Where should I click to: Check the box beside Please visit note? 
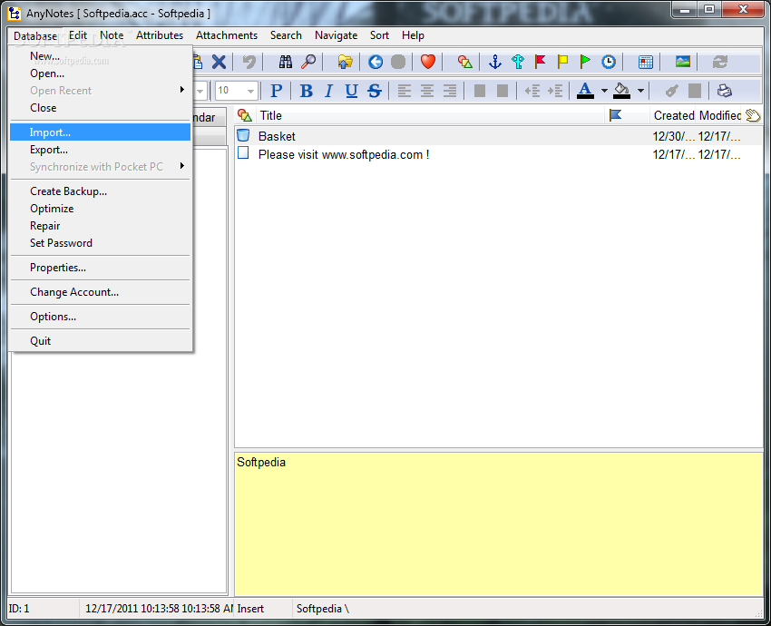click(243, 153)
